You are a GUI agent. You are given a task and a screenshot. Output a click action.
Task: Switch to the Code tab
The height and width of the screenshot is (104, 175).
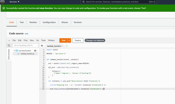tap(11, 22)
